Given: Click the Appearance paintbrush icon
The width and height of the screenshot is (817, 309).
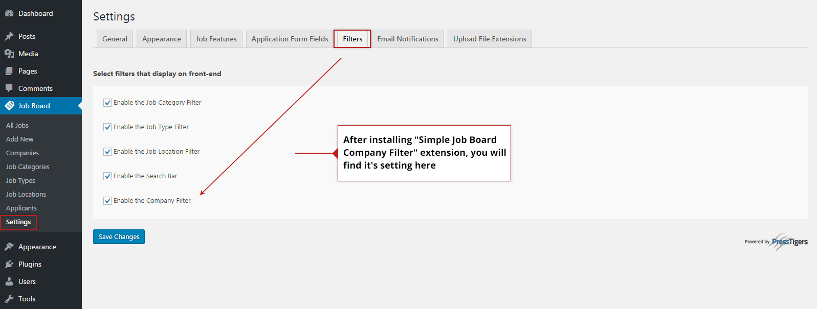Looking at the screenshot, I should point(9,247).
